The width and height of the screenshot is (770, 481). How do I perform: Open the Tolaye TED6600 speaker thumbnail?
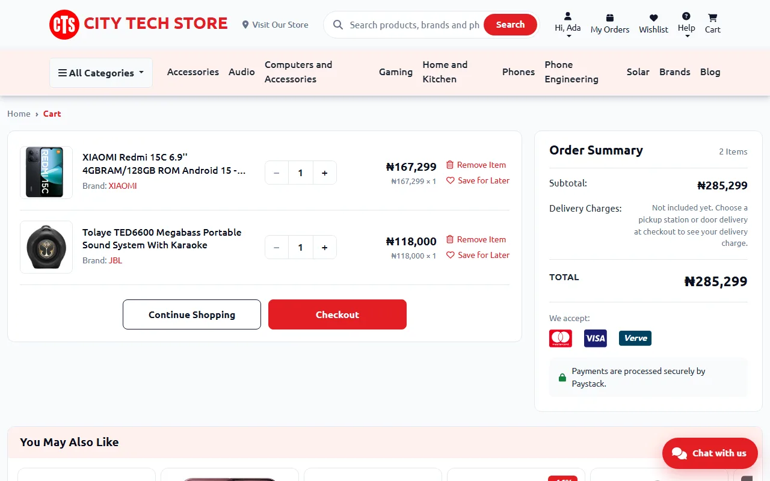click(x=46, y=247)
